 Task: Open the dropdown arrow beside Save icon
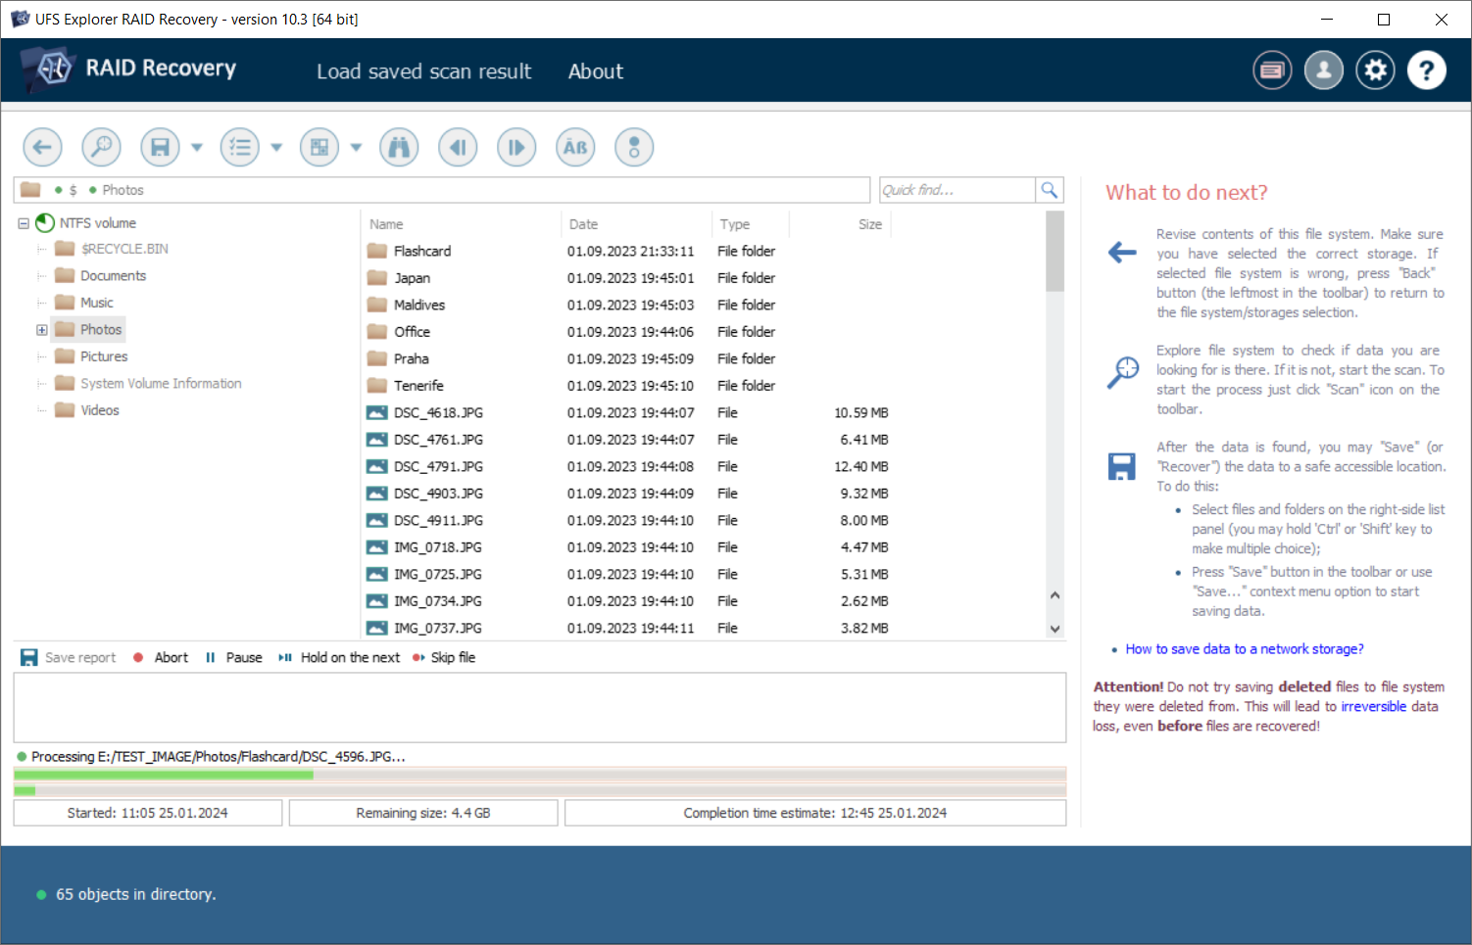point(197,148)
